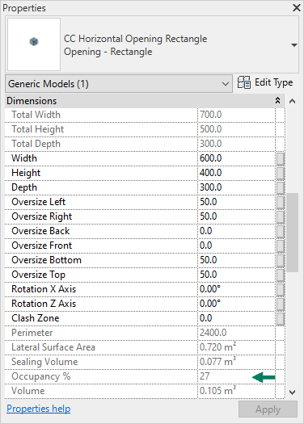304x424 pixels.
Task: Click the associate parameter button for Height
Action: click(x=281, y=173)
